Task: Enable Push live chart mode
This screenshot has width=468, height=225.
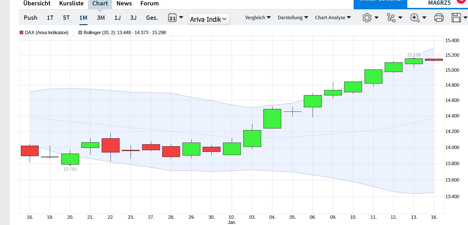Action: 31,18
